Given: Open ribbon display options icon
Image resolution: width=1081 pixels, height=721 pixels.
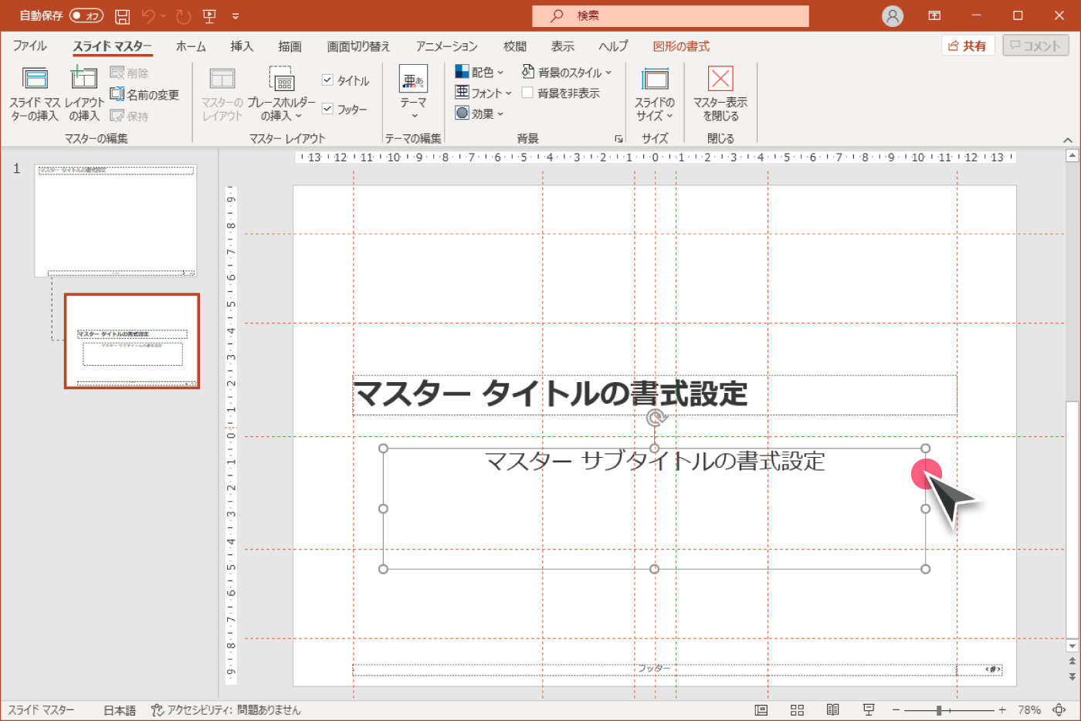Looking at the screenshot, I should pyautogui.click(x=934, y=15).
